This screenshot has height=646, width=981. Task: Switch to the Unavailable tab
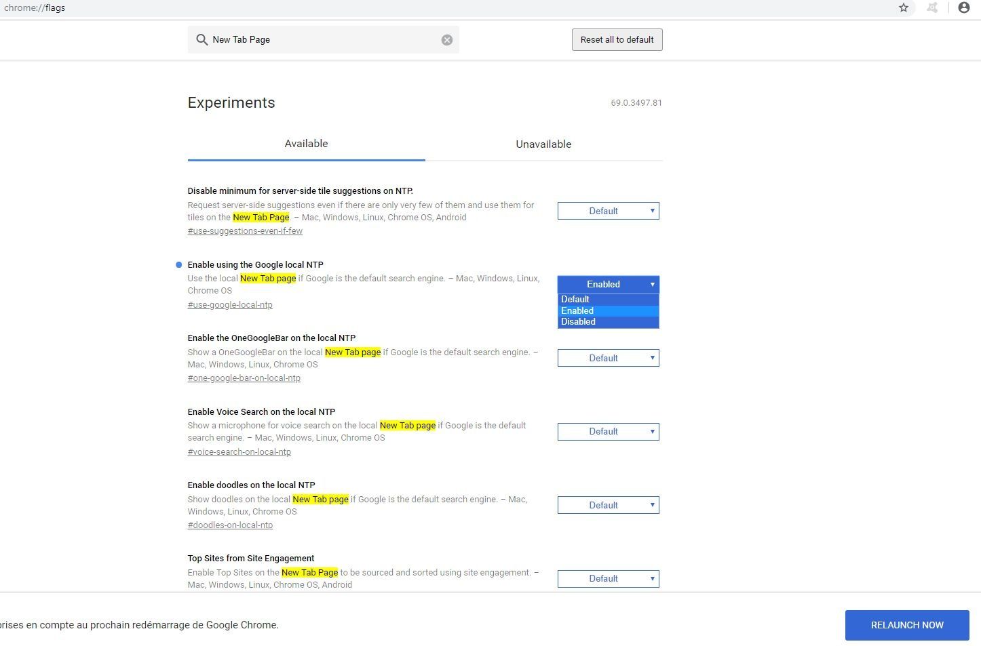tap(543, 144)
